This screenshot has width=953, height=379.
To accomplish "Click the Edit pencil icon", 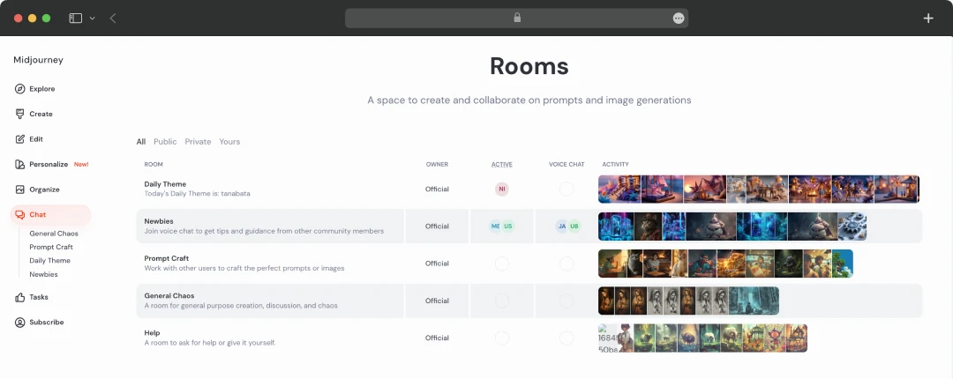I will [x=20, y=139].
